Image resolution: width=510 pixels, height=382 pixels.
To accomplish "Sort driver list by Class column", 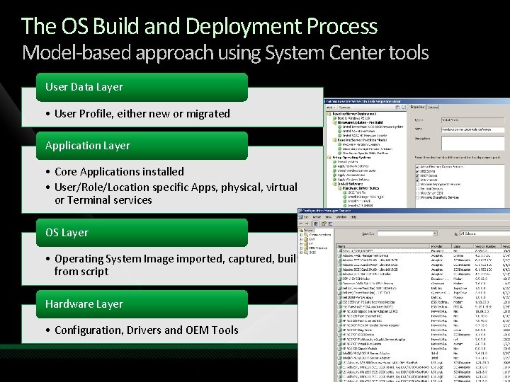I will pos(463,247).
